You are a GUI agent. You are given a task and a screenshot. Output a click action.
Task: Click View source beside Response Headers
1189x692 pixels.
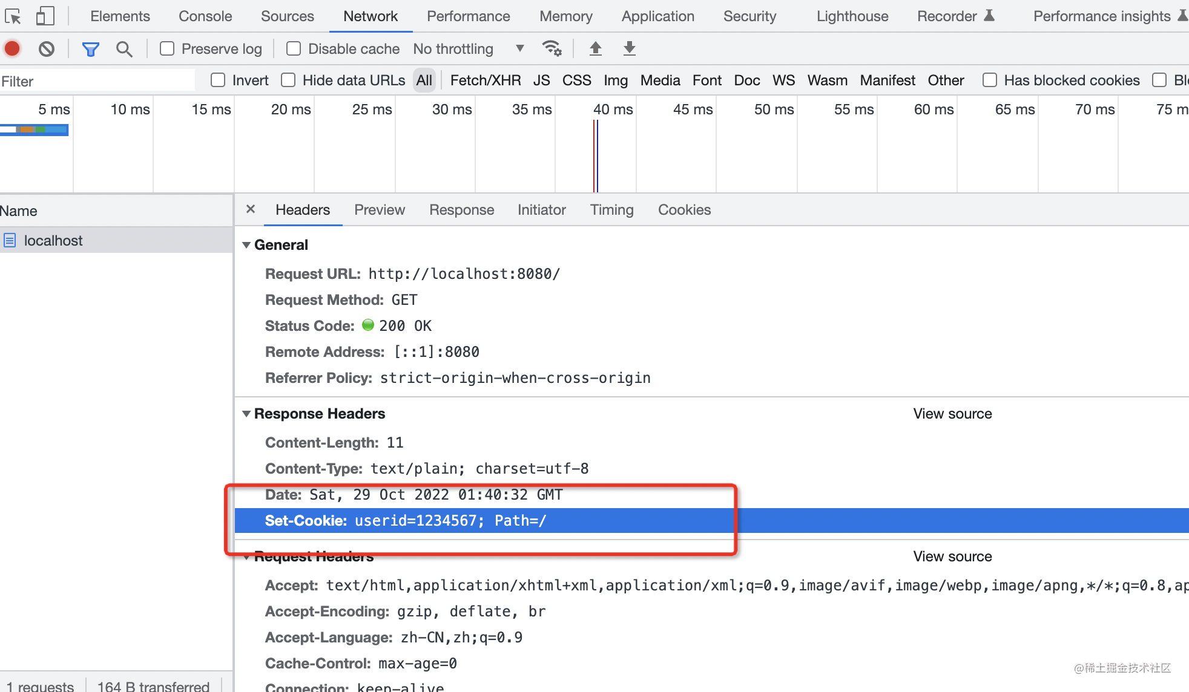[x=952, y=414]
